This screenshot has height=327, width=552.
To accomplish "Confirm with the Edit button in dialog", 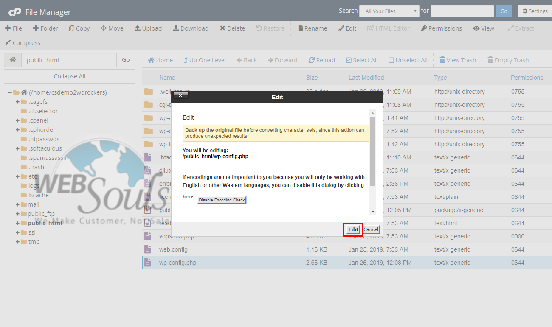I will click(353, 229).
